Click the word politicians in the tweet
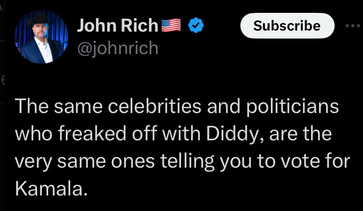Screen dimensions: 363x211 tap(292, 107)
